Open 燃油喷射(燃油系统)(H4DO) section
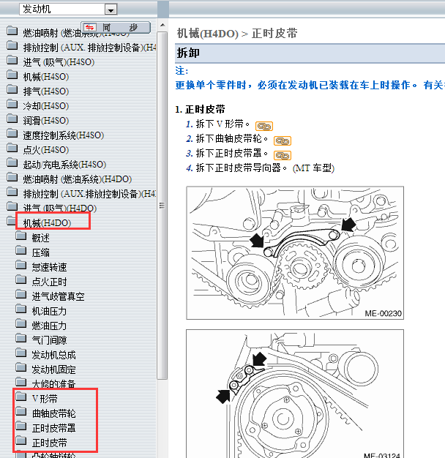 point(78,179)
